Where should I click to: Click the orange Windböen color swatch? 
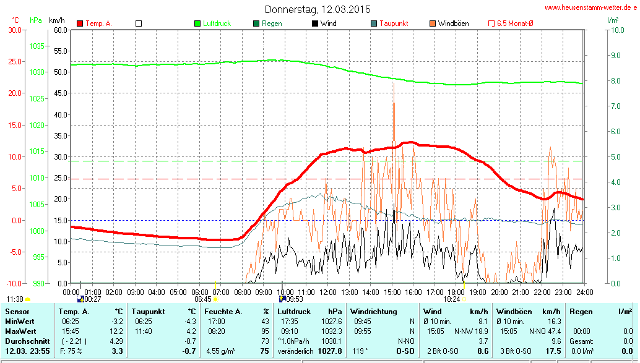[433, 23]
